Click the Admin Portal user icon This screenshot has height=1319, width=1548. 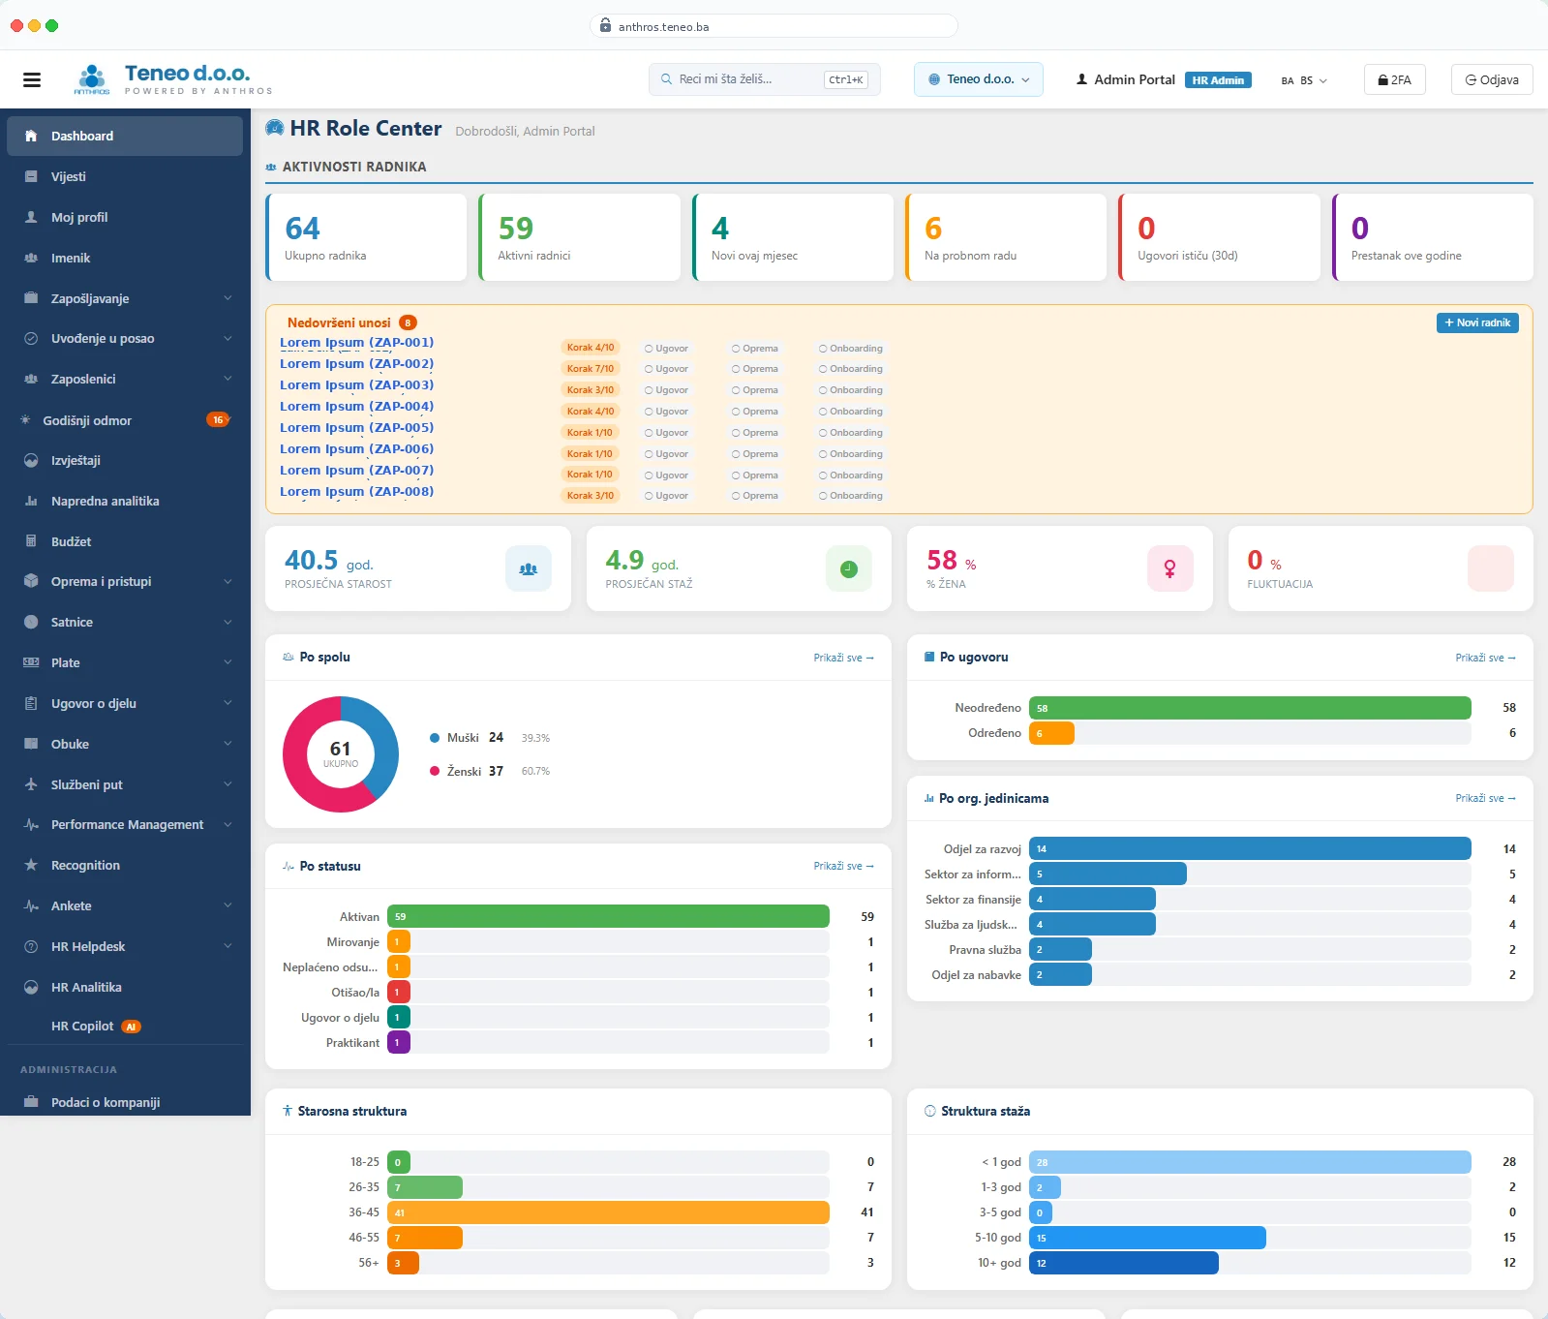point(1081,79)
